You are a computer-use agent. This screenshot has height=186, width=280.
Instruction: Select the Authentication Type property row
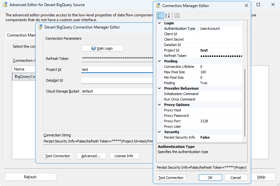tap(180, 28)
